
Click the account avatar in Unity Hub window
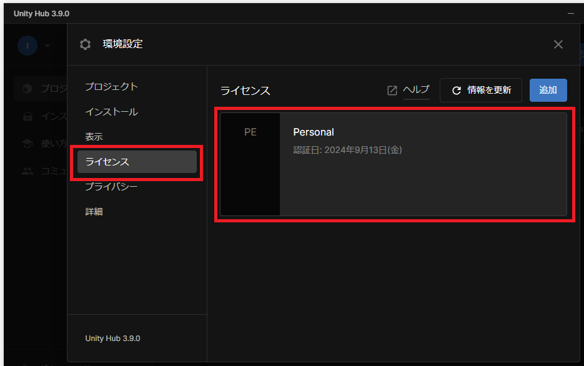[27, 46]
